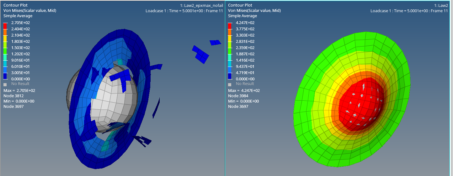Click the Loadcase 1 Frame 11 text in Law2_epxmax_nofail window
This screenshot has height=176, width=453.
click(x=184, y=11)
